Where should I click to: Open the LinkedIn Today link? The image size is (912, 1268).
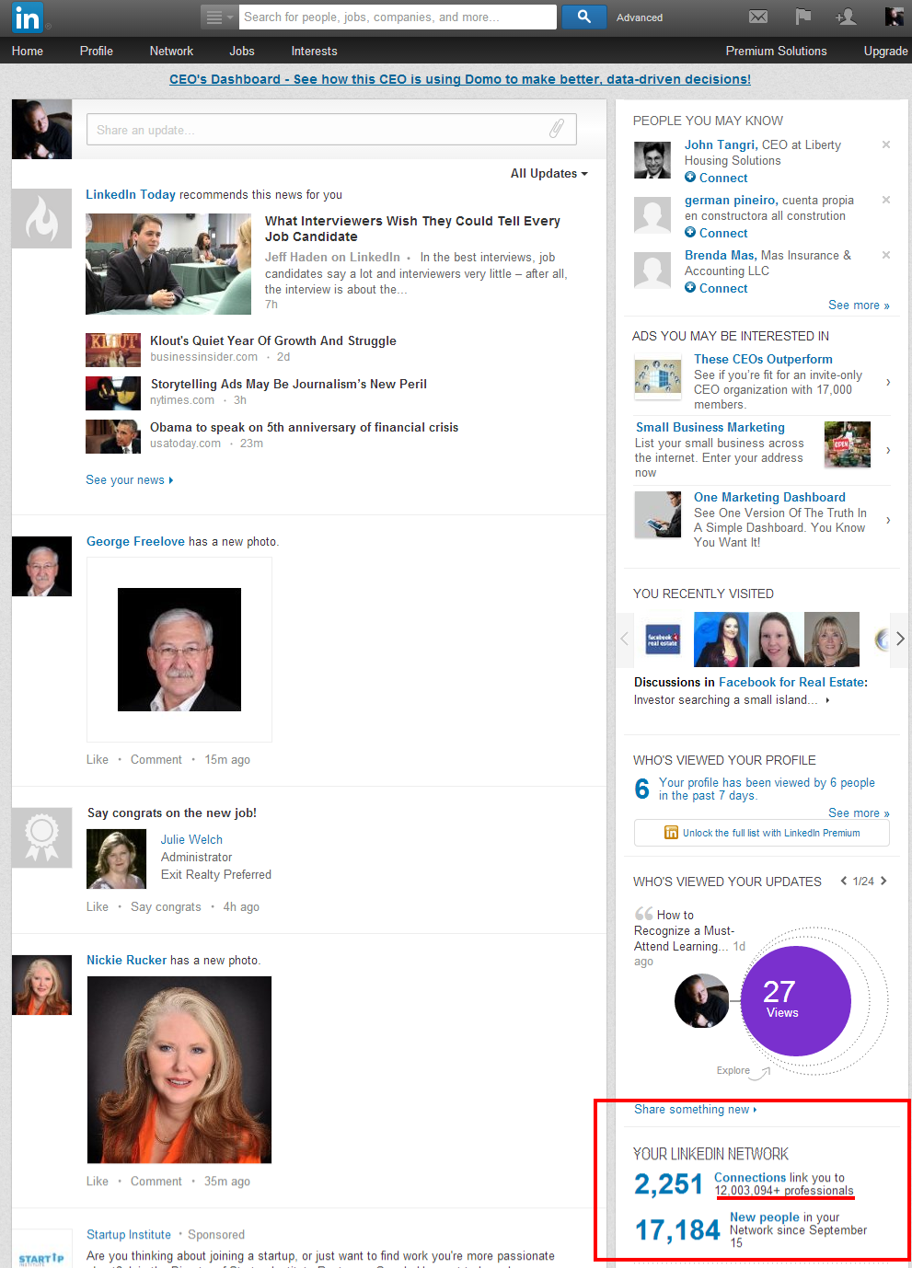(x=131, y=194)
